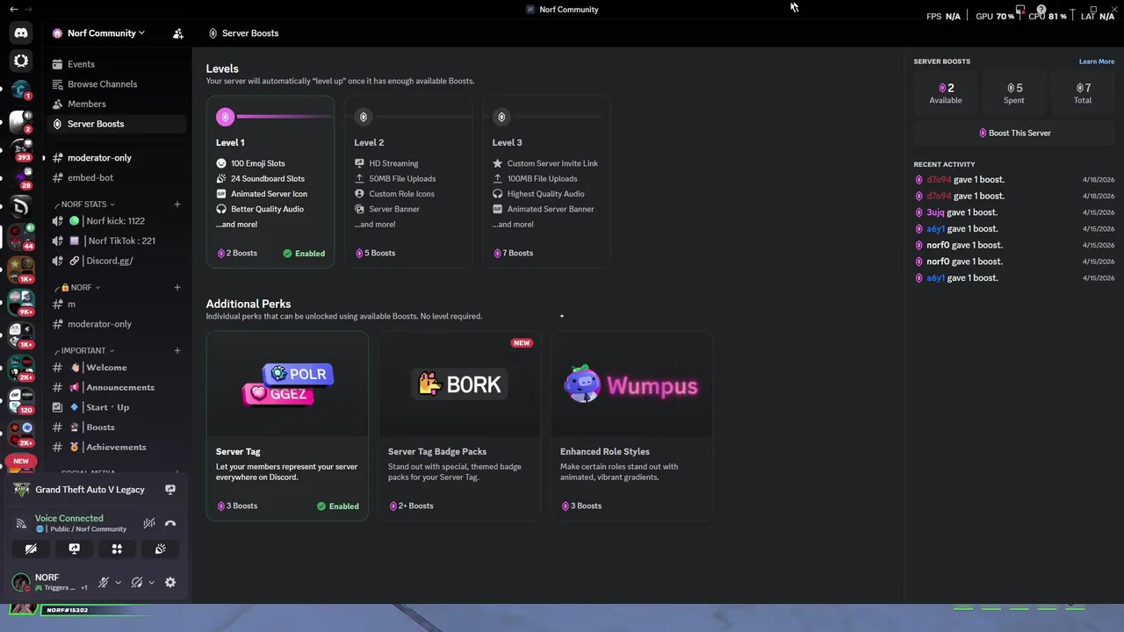This screenshot has width=1124, height=632.
Task: Collapse the NORF STATS category
Action: click(x=88, y=205)
